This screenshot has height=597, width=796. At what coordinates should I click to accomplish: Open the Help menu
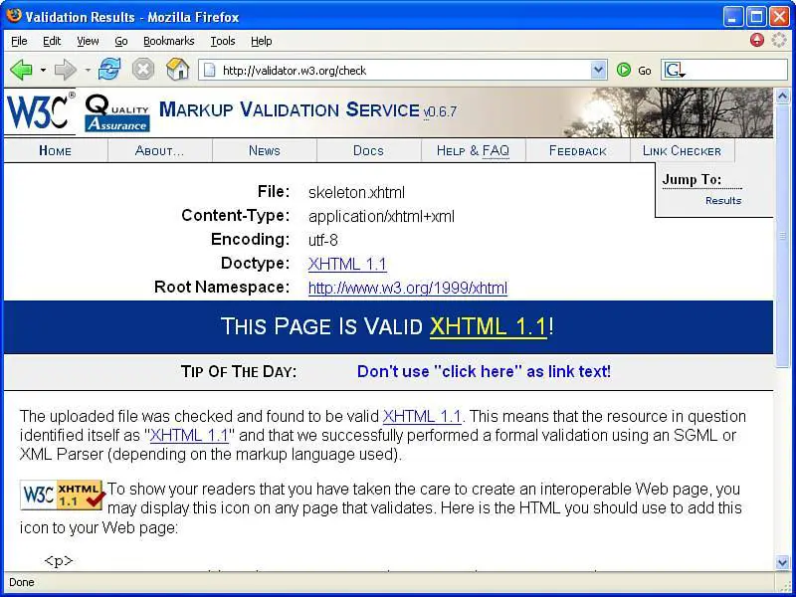262,41
